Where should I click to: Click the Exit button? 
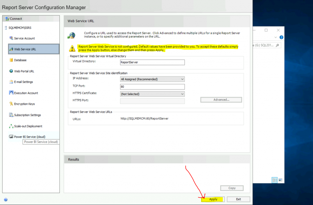click(x=238, y=199)
